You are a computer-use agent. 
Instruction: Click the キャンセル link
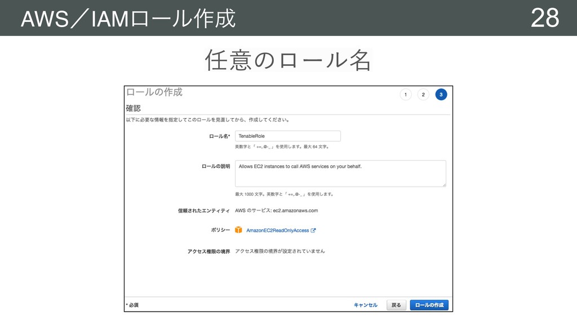pos(365,305)
